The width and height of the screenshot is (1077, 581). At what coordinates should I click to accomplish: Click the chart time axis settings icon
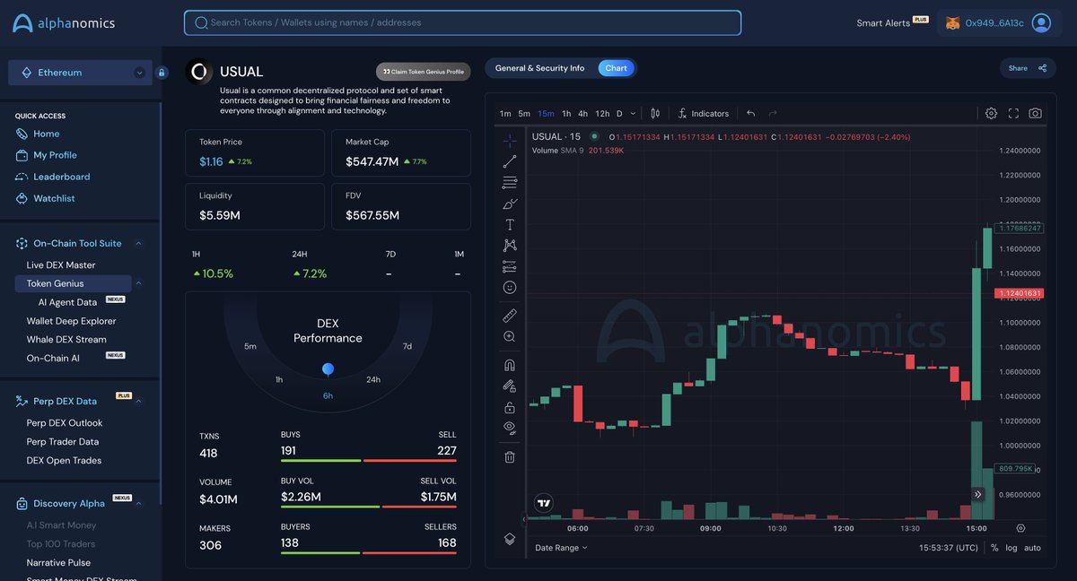click(x=1020, y=528)
